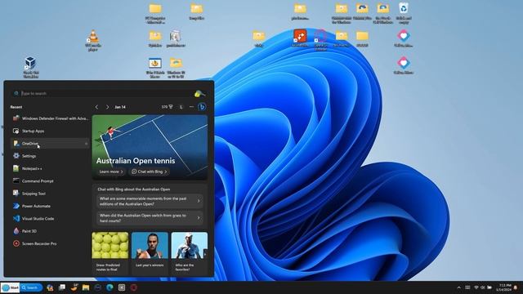Open File Explorer from the taskbar
Screen dimensions: 523x294
pyautogui.click(x=86, y=287)
